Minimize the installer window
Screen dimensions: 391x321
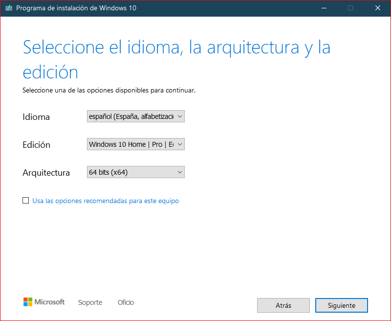coord(324,8)
